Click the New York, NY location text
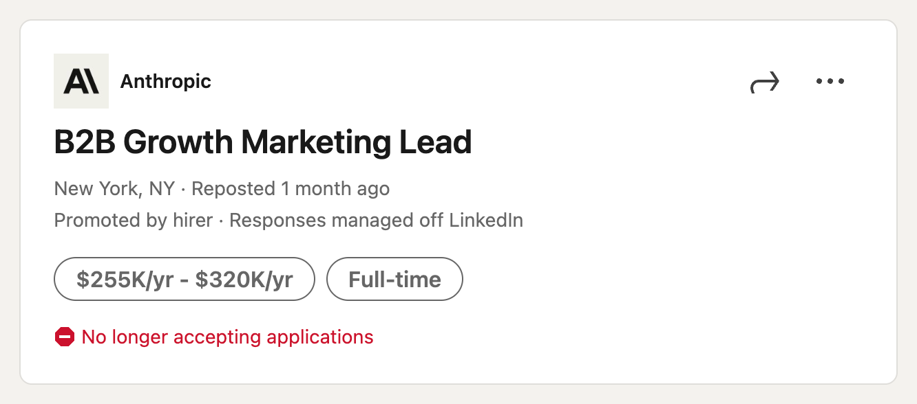Image resolution: width=917 pixels, height=404 pixels. [x=114, y=188]
